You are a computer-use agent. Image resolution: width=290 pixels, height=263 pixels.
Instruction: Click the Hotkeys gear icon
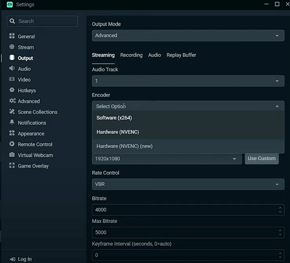12,90
